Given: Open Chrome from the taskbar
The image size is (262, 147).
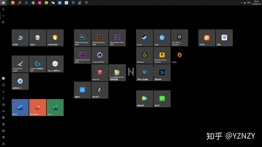Looking at the screenshot, I should (x=33, y=3).
